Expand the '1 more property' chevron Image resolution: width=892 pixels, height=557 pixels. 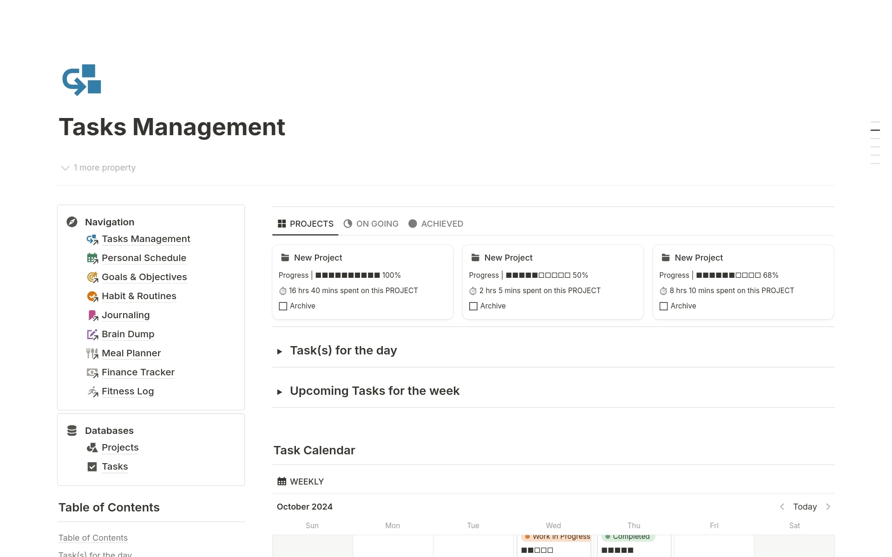[x=66, y=168]
